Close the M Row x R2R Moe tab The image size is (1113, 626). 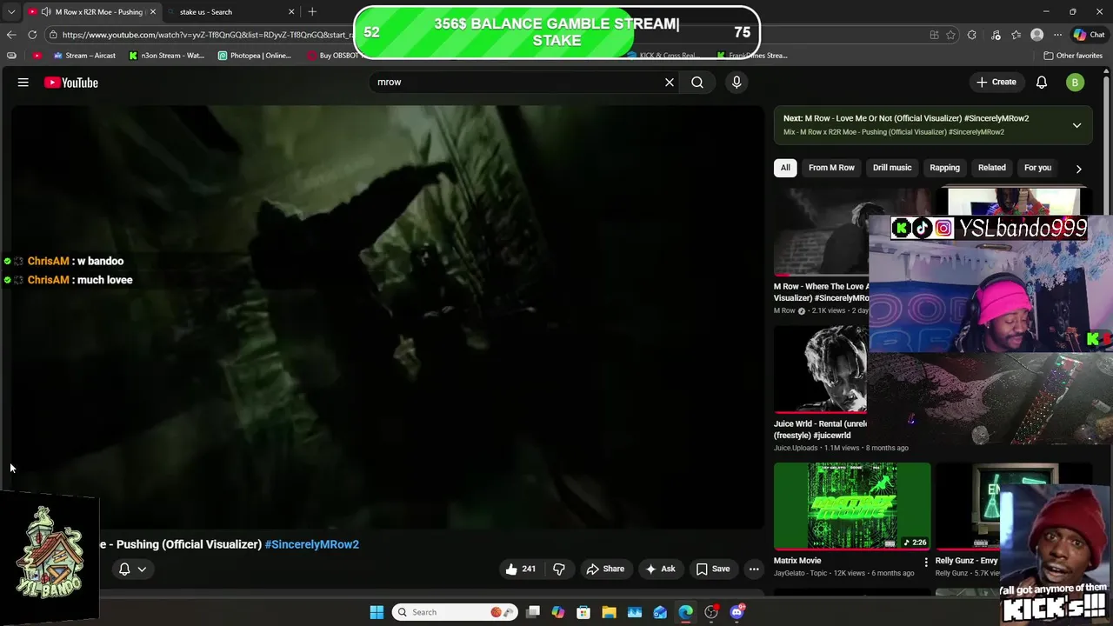point(153,12)
